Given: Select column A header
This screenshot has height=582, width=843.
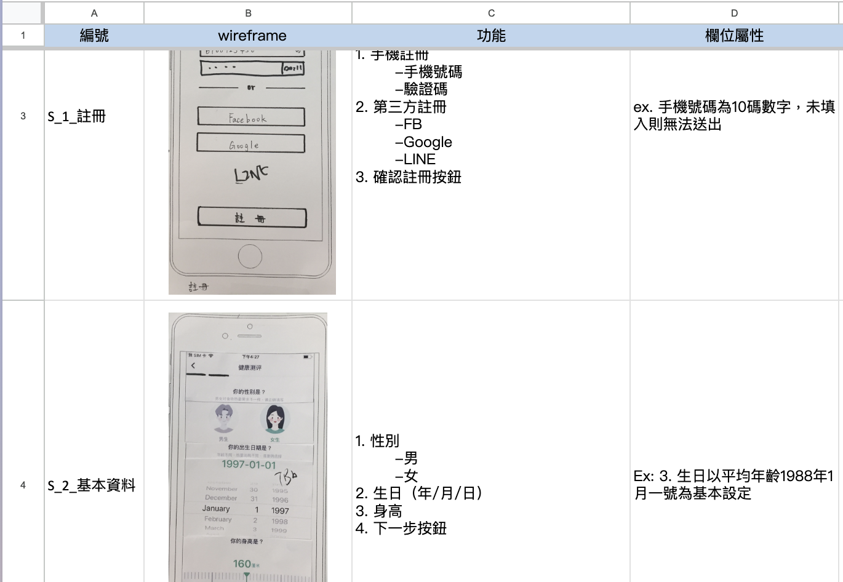Looking at the screenshot, I should [94, 13].
